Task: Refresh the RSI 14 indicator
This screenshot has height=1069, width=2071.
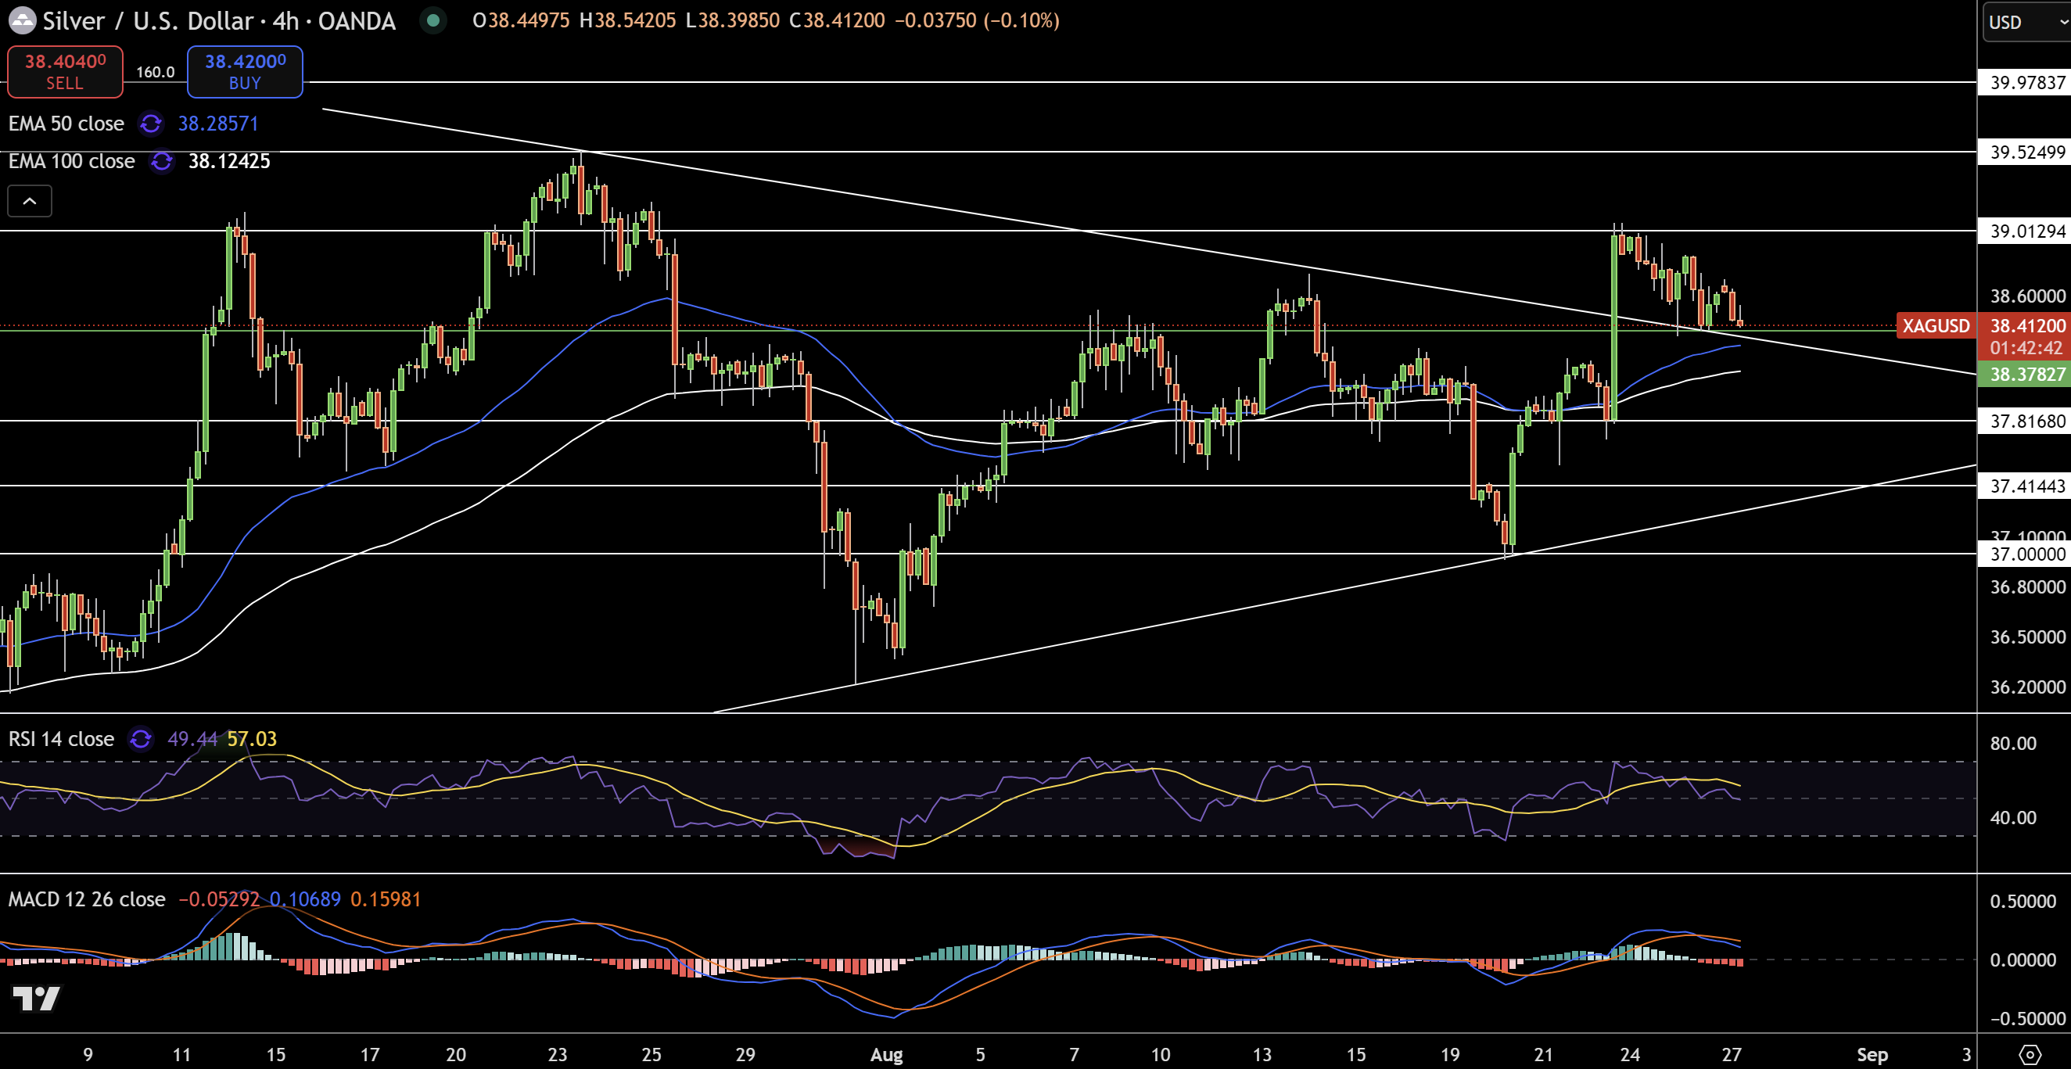Action: pos(141,740)
